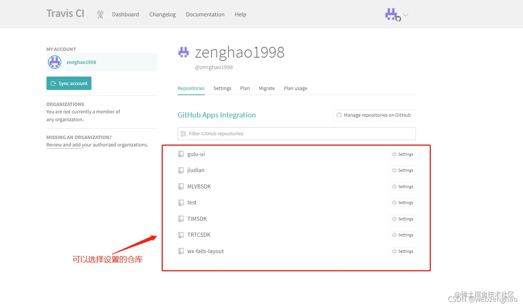Click the GitHub Apps Integration heading
The width and height of the screenshot is (523, 307).
click(217, 115)
